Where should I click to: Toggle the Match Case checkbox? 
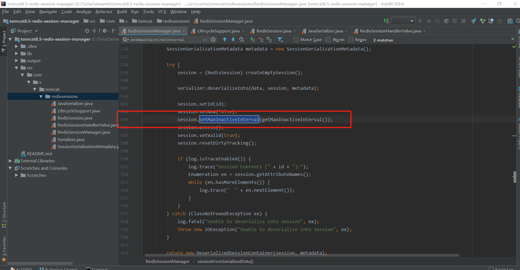(296, 40)
